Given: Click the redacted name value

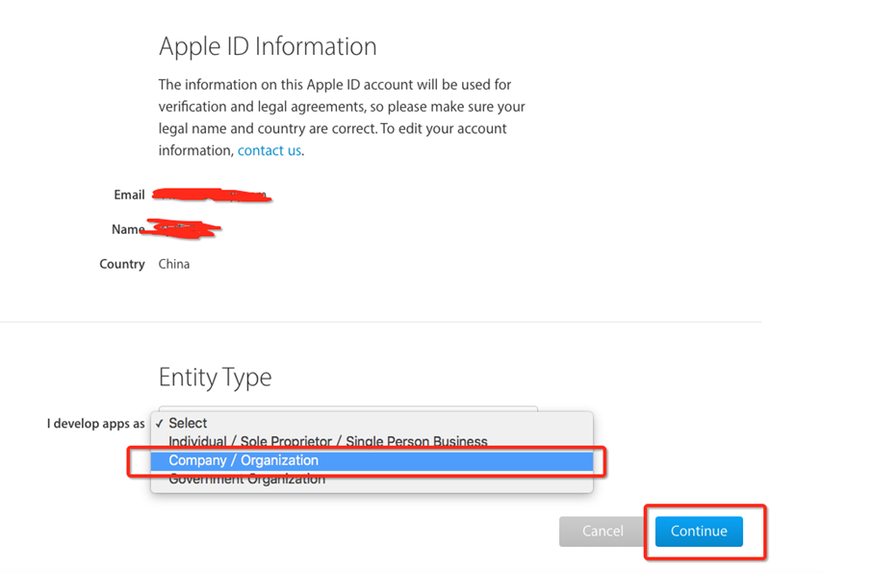Looking at the screenshot, I should 183,229.
